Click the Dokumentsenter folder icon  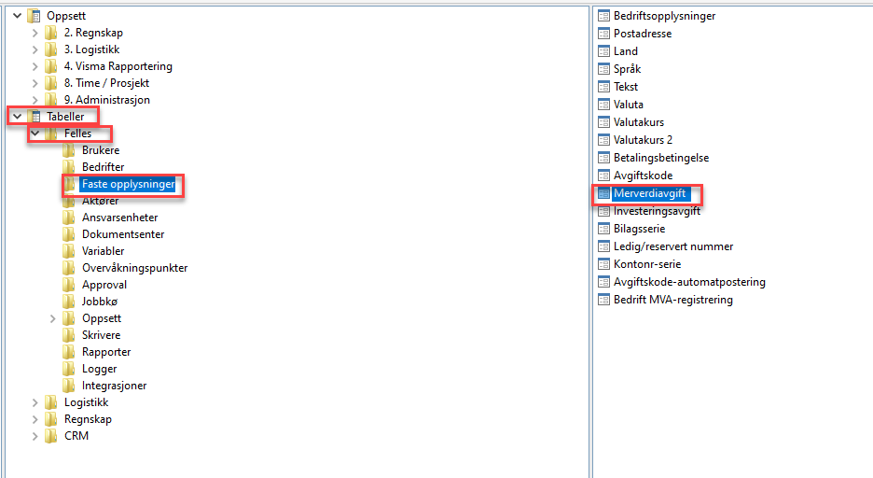(68, 234)
